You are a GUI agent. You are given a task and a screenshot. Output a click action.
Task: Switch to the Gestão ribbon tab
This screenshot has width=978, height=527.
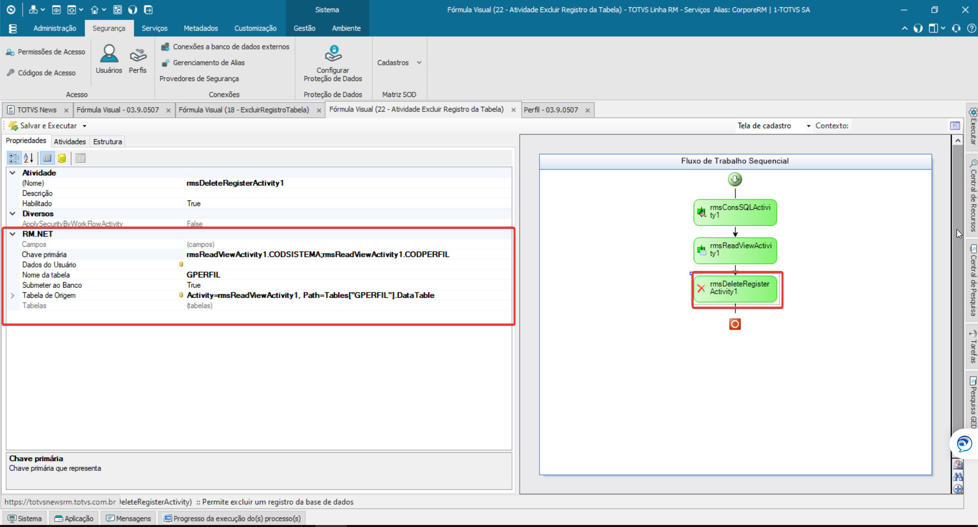coord(304,28)
